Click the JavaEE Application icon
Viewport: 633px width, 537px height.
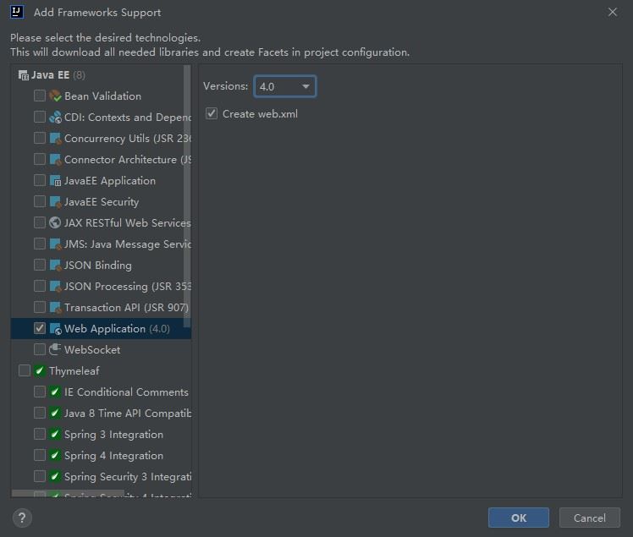click(55, 180)
